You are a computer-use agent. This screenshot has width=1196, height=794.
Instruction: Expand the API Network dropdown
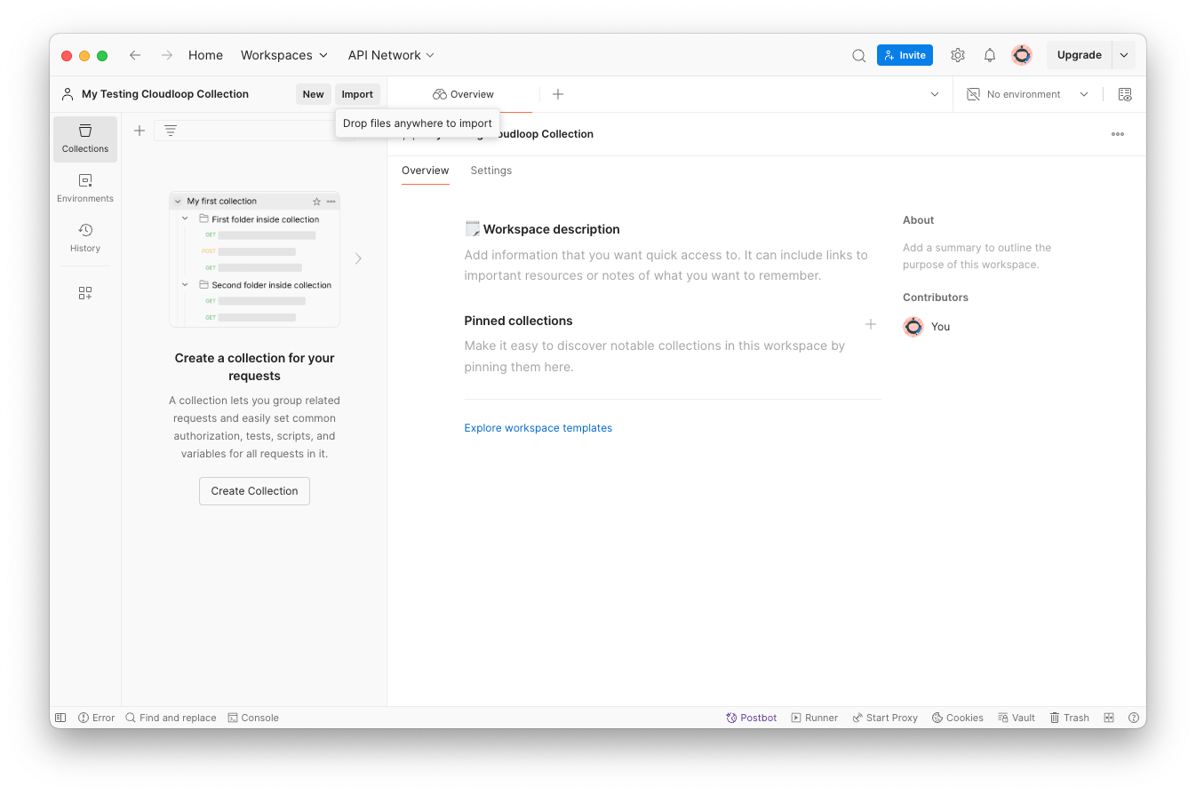[x=391, y=55]
